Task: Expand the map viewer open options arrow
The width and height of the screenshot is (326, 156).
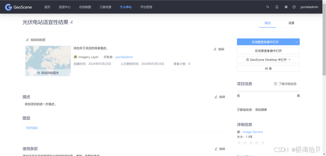Action: [297, 42]
